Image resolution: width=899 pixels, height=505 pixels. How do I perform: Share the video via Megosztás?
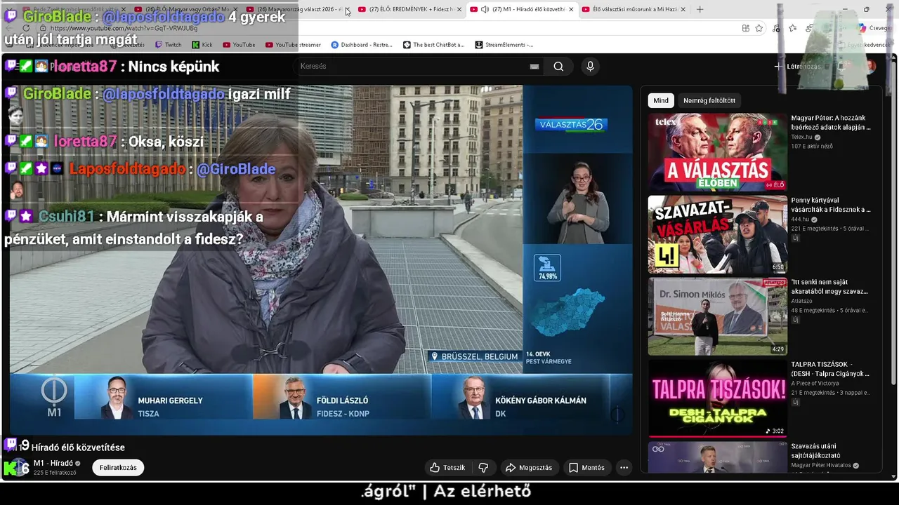[x=529, y=468]
